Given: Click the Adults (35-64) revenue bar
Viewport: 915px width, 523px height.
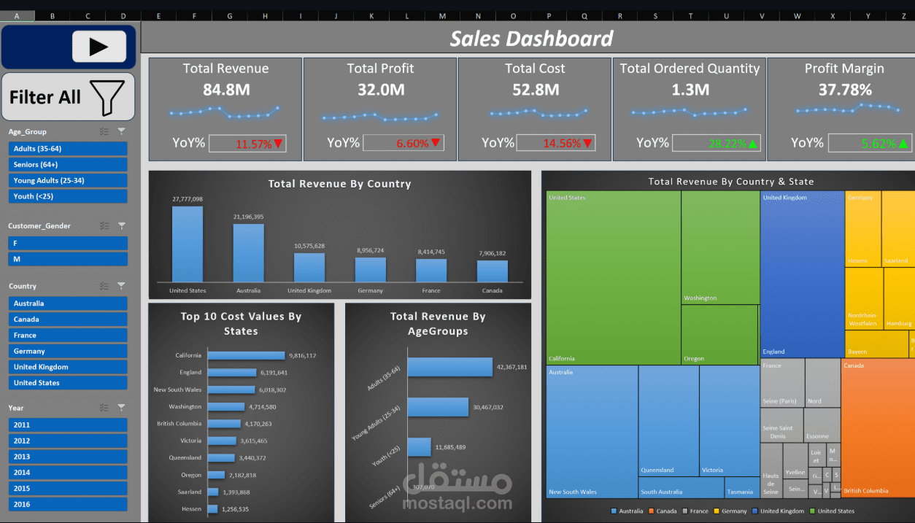Looking at the screenshot, I should (x=450, y=367).
